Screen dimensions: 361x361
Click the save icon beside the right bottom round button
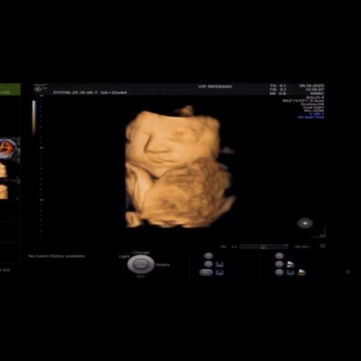(290, 273)
